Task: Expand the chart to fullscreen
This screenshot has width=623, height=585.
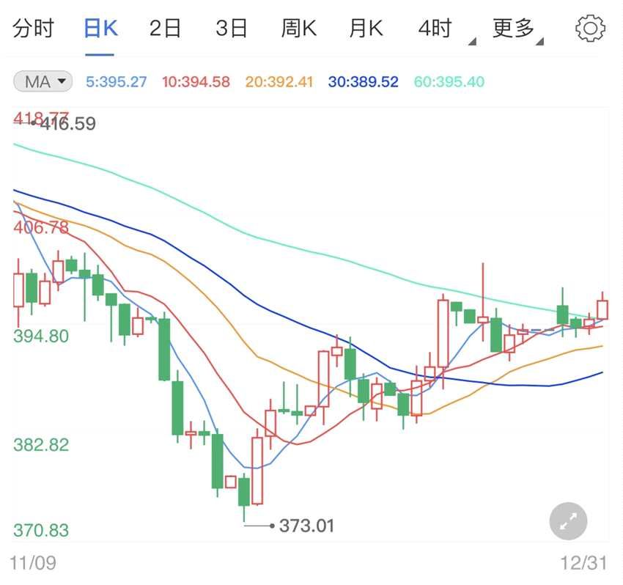Action: pos(568,521)
